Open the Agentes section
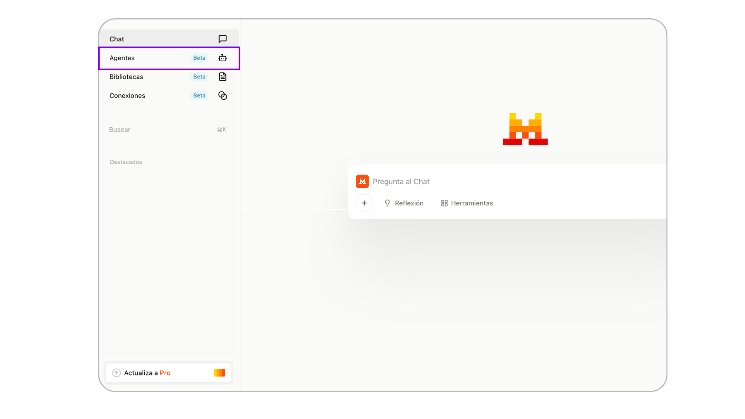Viewport: 745px width, 419px height. pos(169,58)
